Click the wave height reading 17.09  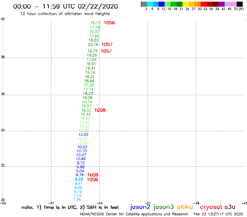coord(95,27)
